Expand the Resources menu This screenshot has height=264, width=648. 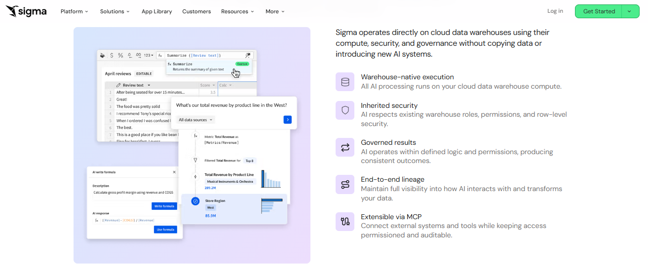(238, 11)
